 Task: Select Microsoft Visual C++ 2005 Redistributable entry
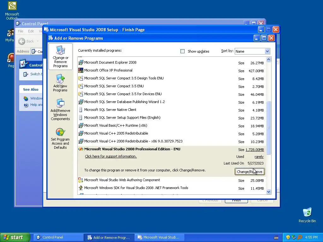click(x=171, y=134)
